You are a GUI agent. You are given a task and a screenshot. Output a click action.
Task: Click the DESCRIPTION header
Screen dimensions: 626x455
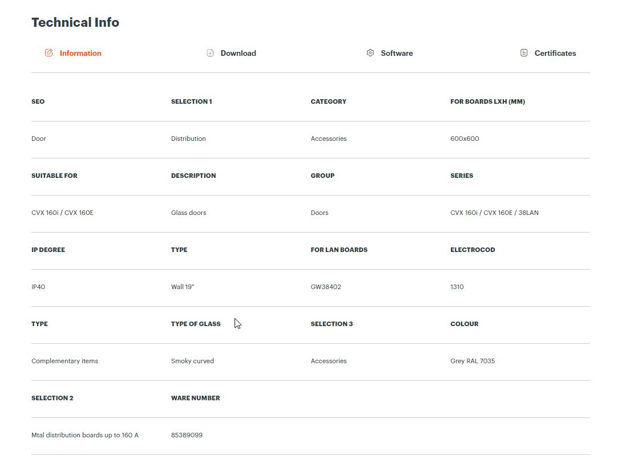click(193, 176)
